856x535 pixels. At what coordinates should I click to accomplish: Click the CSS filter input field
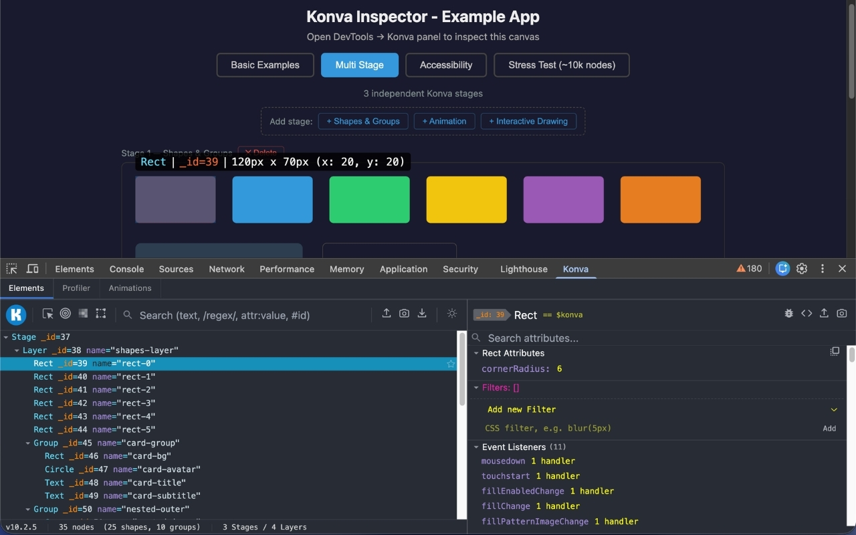pyautogui.click(x=649, y=428)
